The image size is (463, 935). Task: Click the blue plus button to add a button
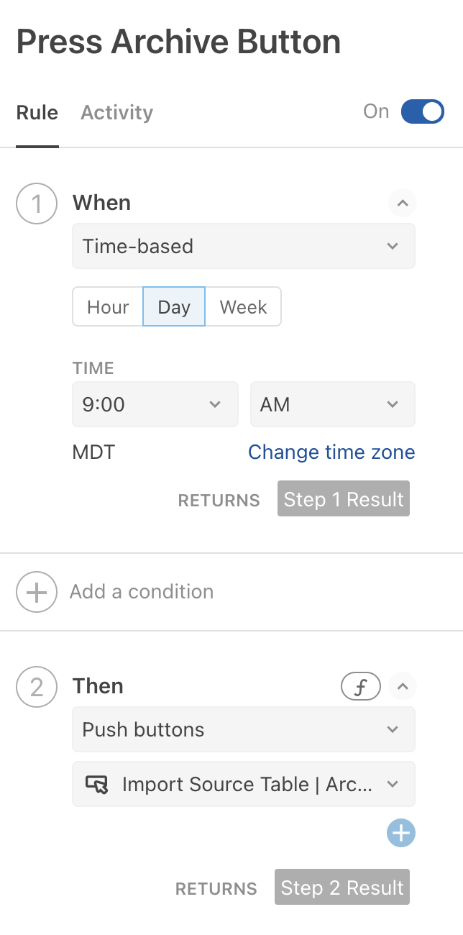click(x=401, y=834)
